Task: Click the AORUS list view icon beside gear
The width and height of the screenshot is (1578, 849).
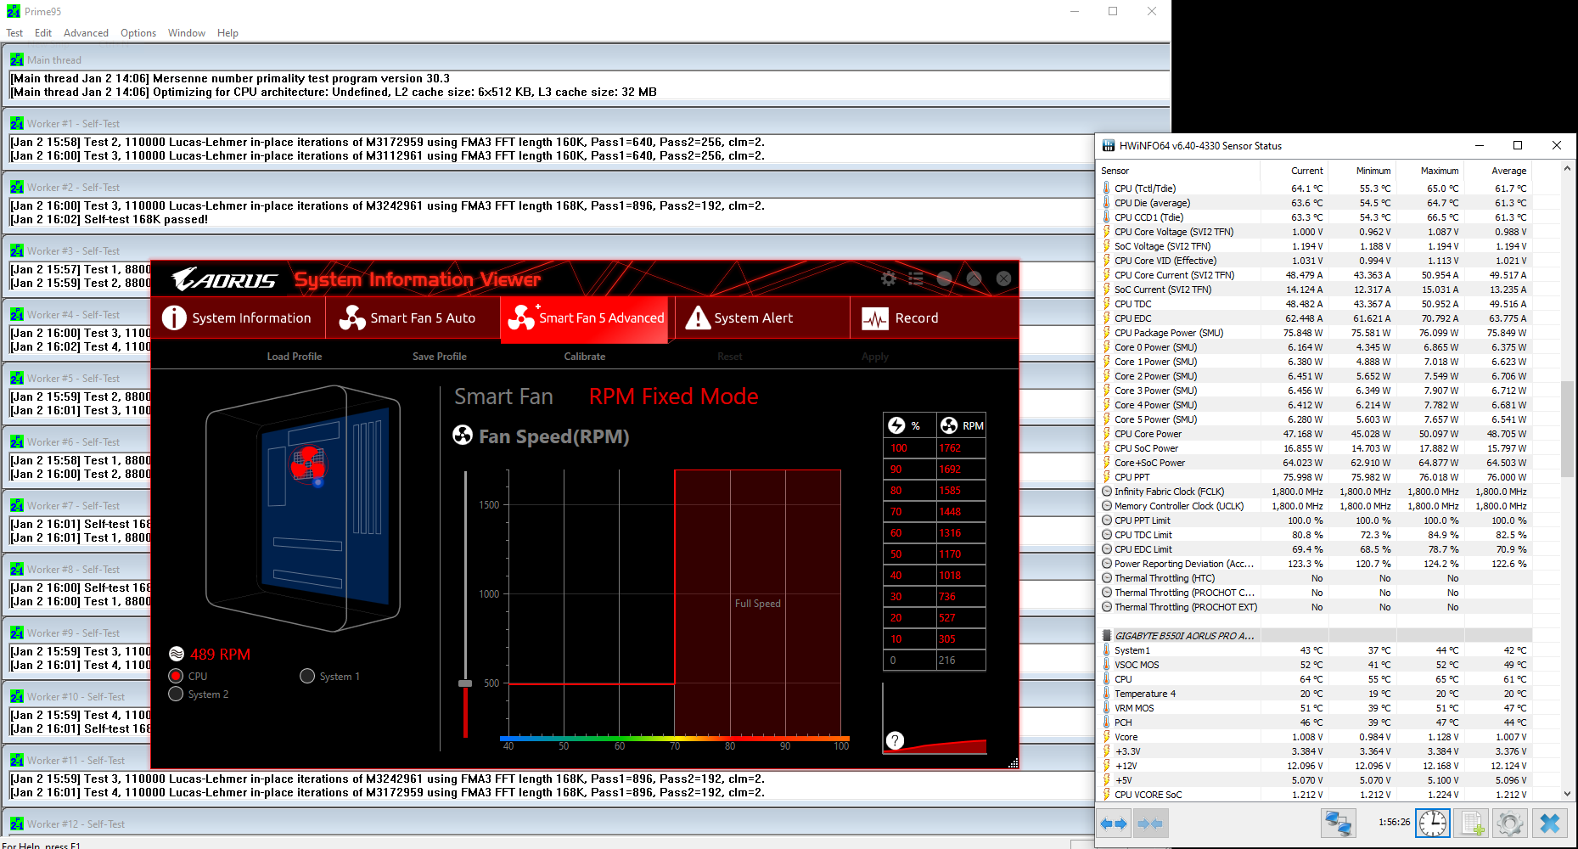Action: pos(916,278)
